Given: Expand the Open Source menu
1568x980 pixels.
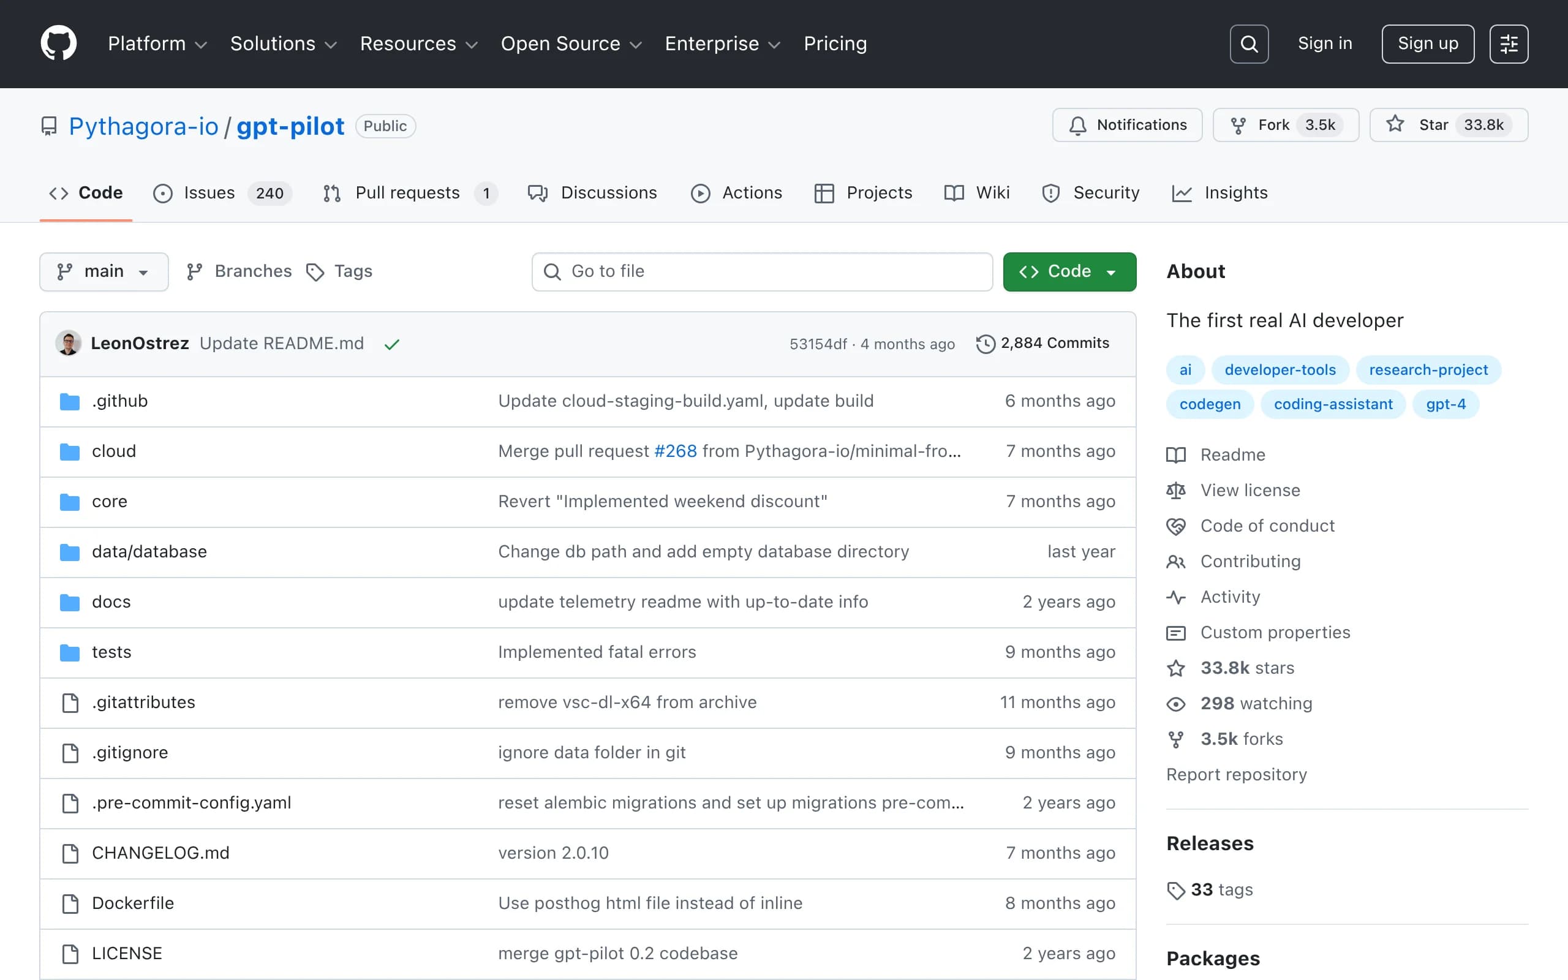Looking at the screenshot, I should (x=571, y=43).
